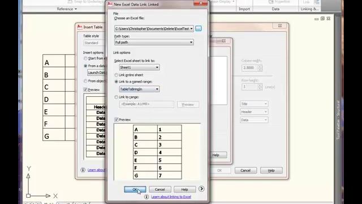Click preview cell '7' in Data Link preview
362x204 pixels.
[170, 175]
